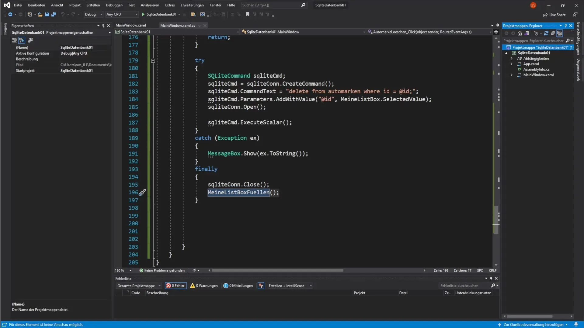Viewport: 584px width, 328px height.
Task: Click editor tab settings gear icon
Action: click(x=498, y=25)
